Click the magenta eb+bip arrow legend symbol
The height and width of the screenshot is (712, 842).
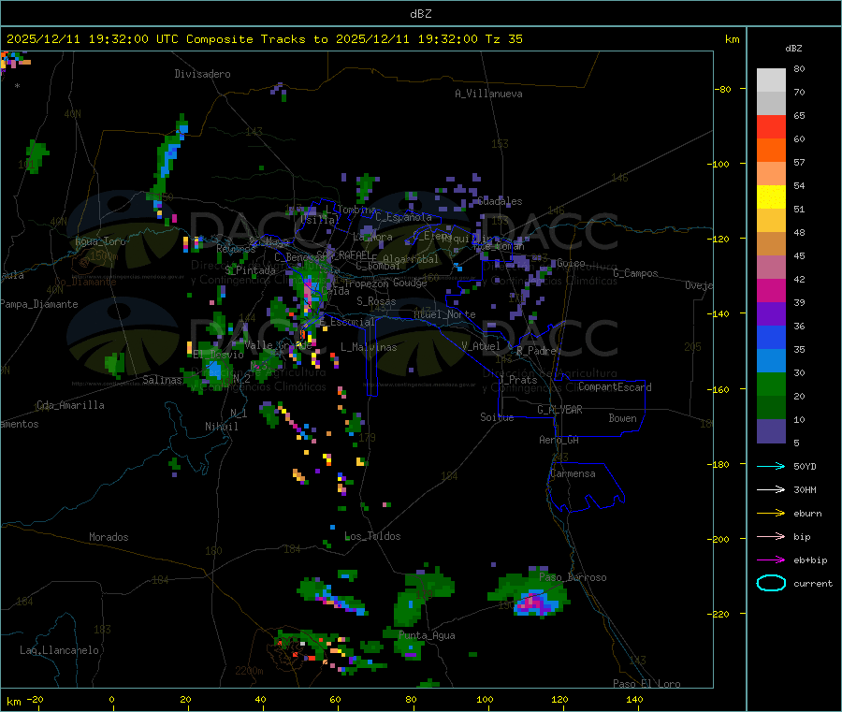(771, 560)
